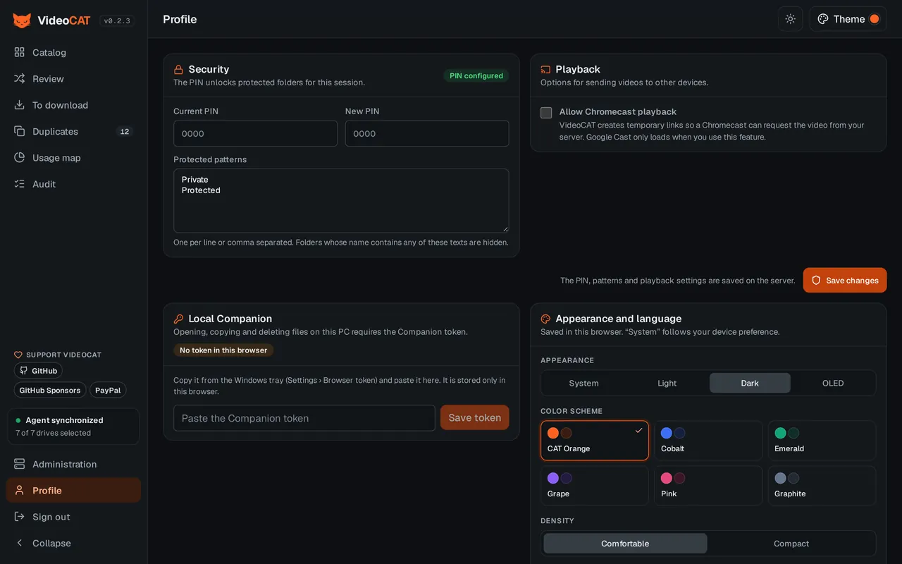Go to the To download page

[73, 105]
